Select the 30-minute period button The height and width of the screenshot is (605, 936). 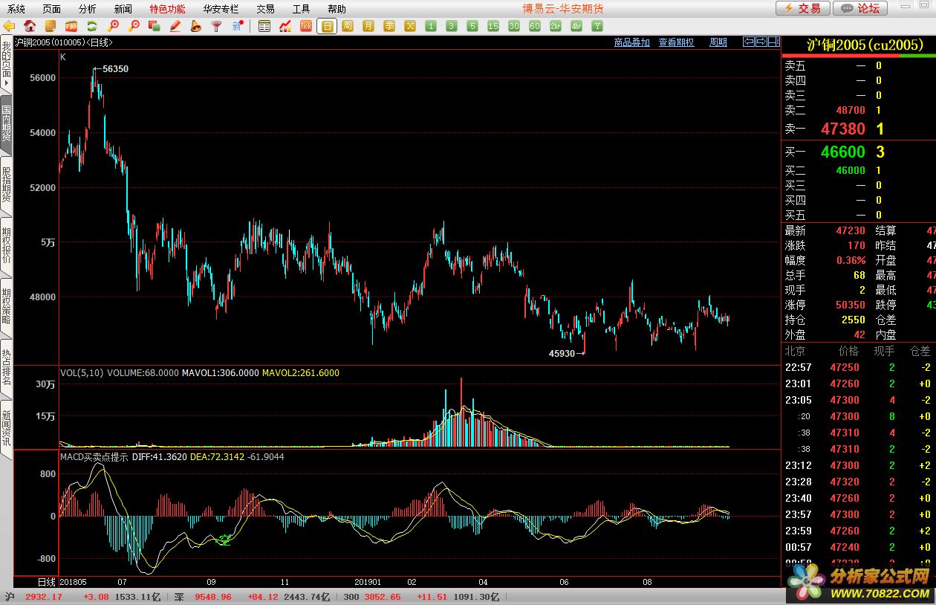tap(514, 27)
